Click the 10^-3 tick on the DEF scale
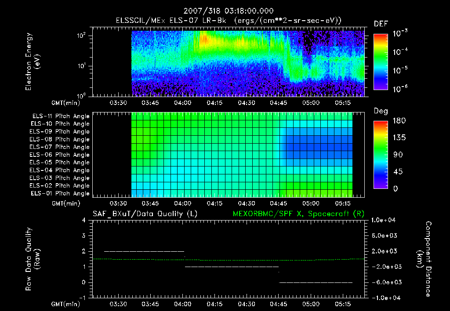The image size is (450, 311). click(400, 33)
